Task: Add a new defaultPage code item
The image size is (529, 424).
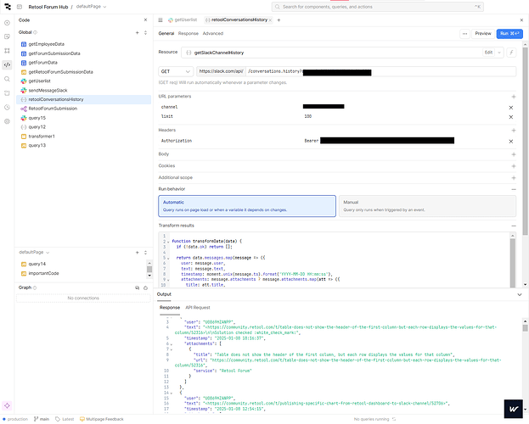Action: [138, 253]
